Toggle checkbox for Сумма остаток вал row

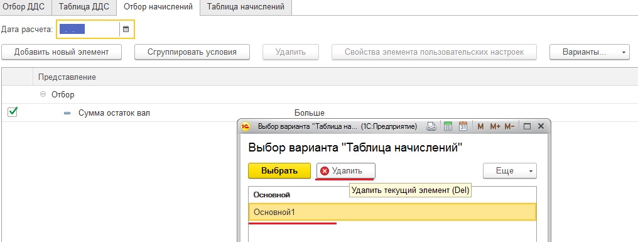point(13,112)
